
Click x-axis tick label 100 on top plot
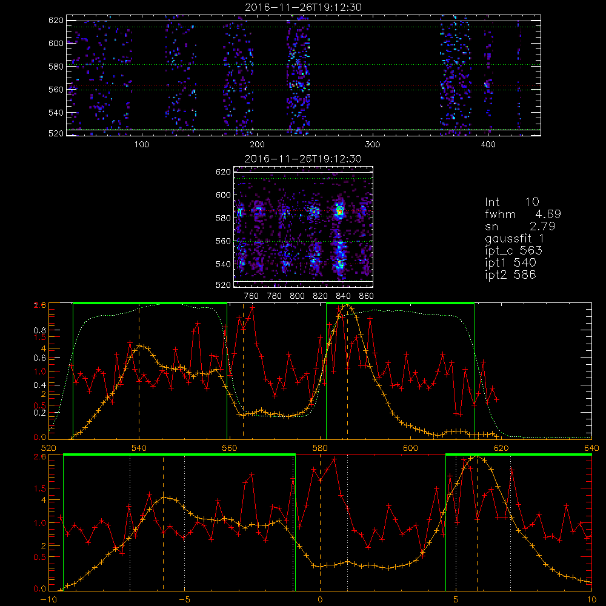click(142, 145)
